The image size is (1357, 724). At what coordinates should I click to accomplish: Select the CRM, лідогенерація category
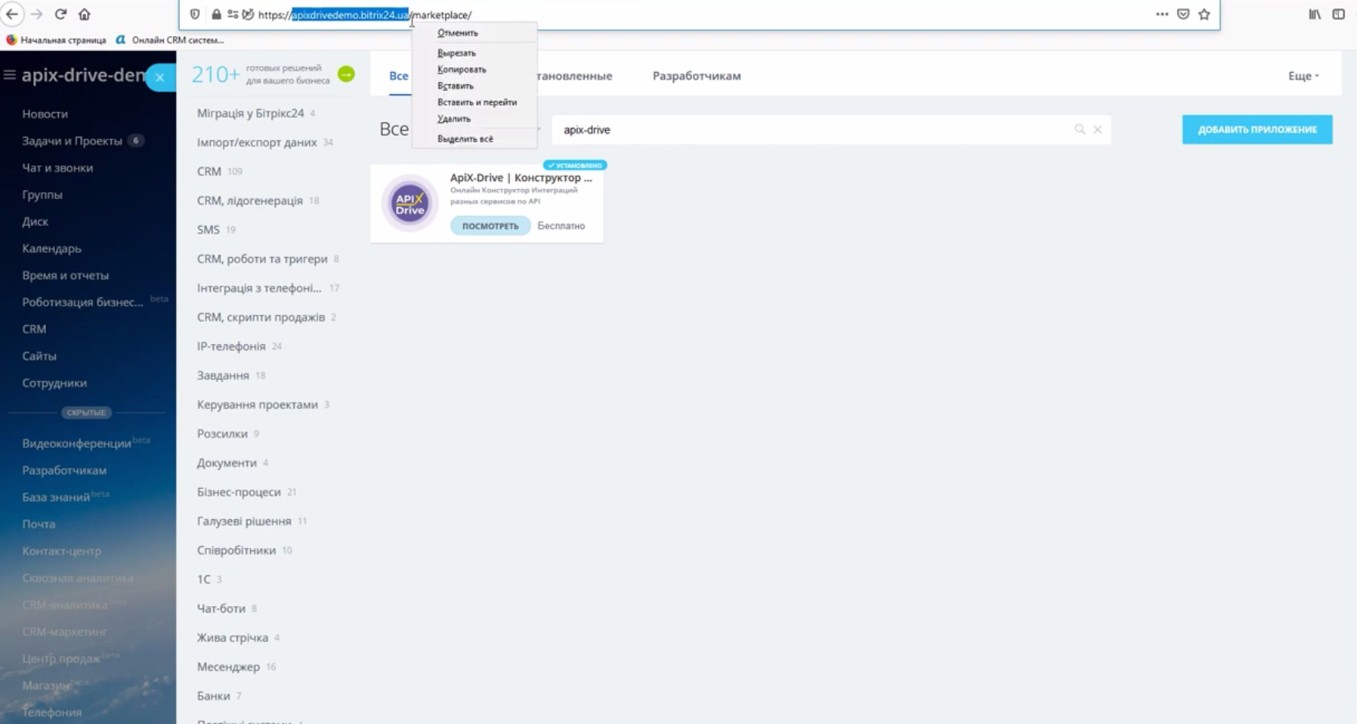(x=250, y=201)
